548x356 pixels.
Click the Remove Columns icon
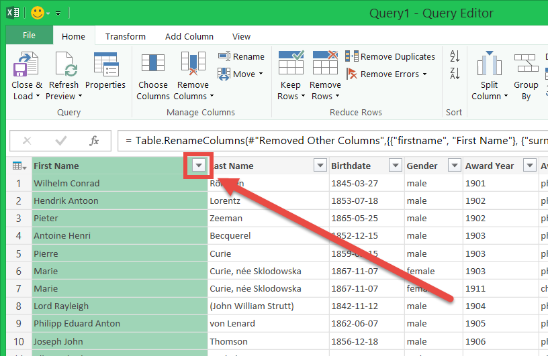tap(193, 66)
